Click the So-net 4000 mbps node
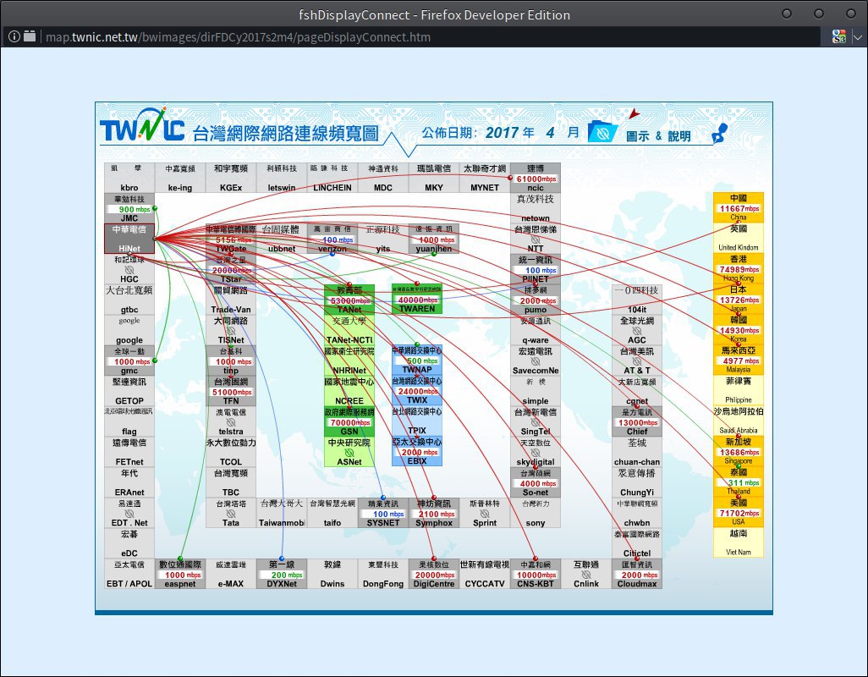Viewport: 868px width, 677px height. coord(536,482)
